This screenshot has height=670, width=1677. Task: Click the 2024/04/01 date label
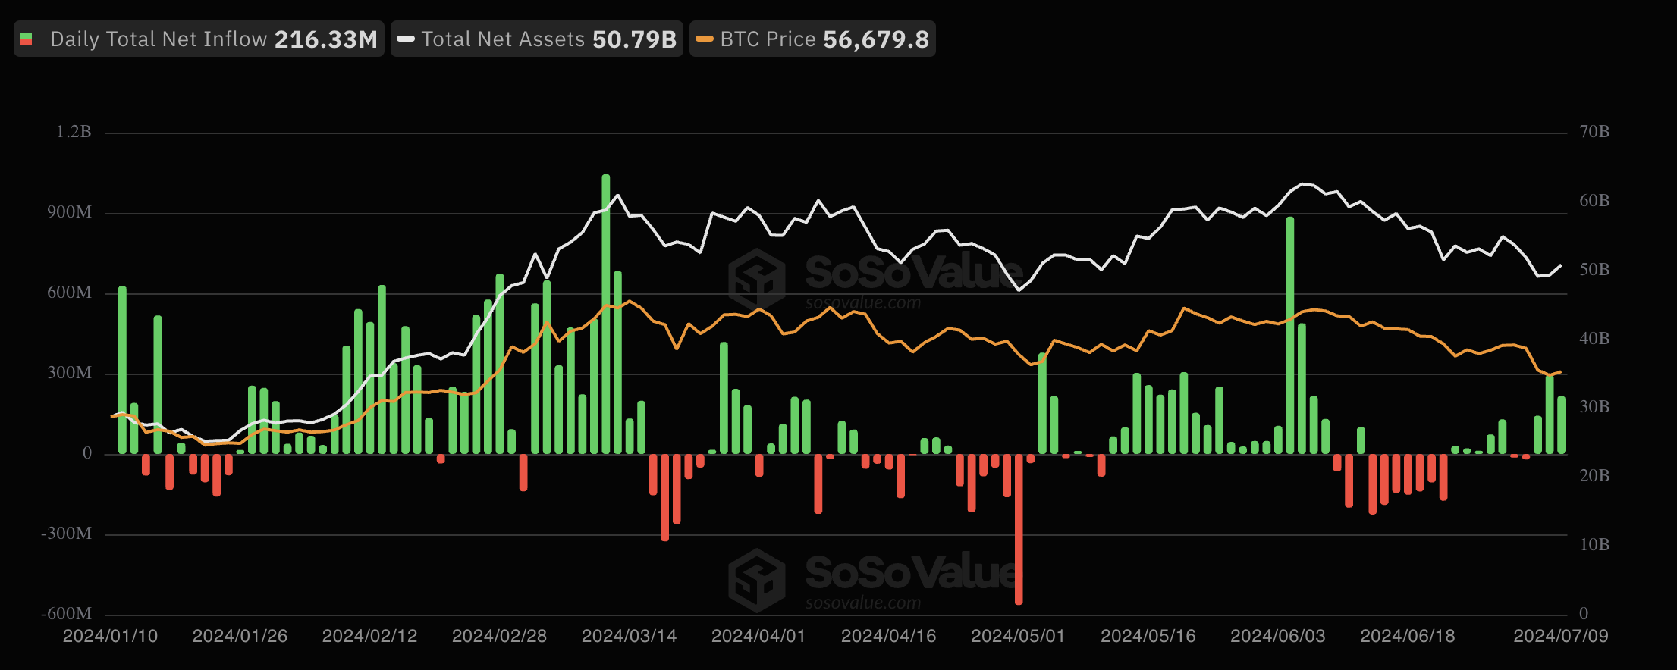point(758,636)
